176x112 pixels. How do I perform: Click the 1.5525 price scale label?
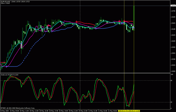click(x=173, y=65)
